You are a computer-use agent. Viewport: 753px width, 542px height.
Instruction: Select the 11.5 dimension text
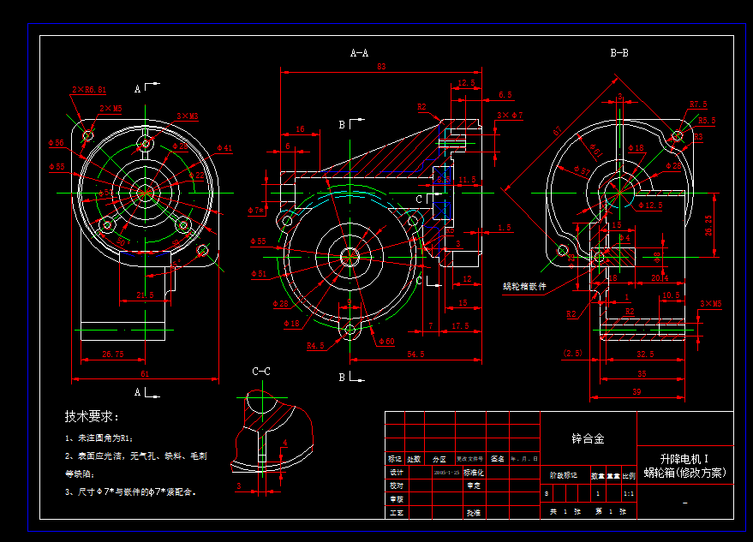[x=467, y=180]
